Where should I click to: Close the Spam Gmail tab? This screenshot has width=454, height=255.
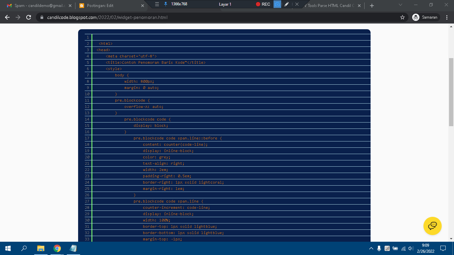(x=70, y=6)
